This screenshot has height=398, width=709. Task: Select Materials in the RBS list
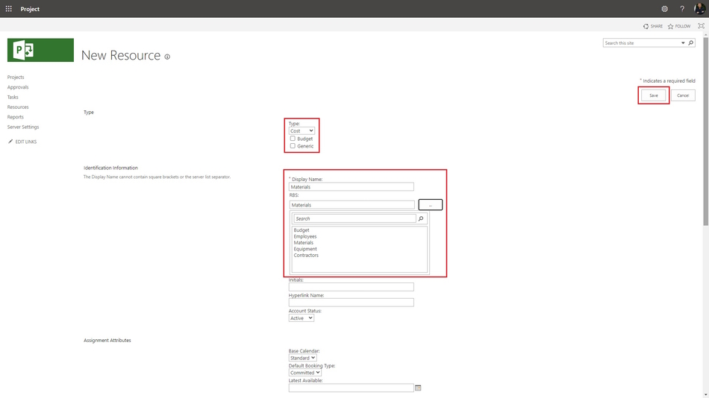tap(304, 242)
